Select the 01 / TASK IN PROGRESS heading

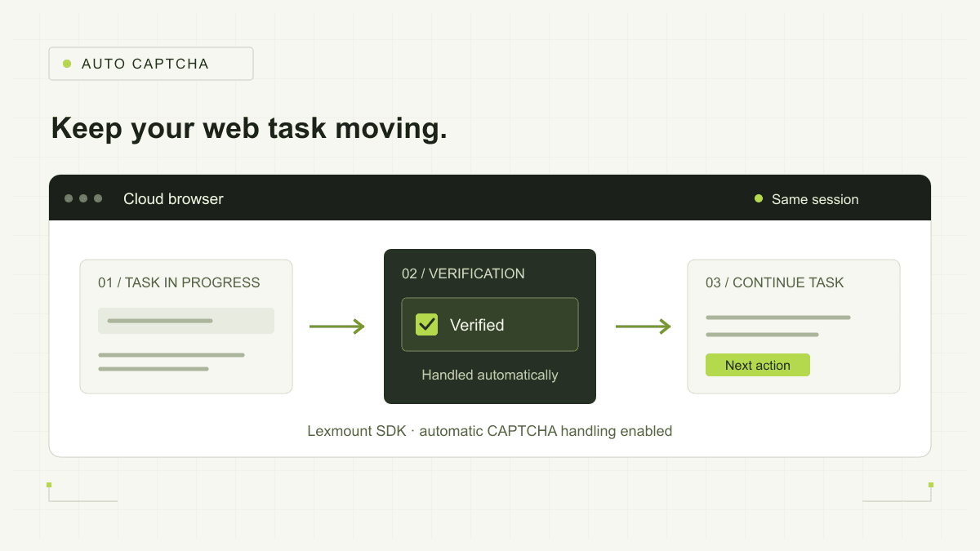pyautogui.click(x=179, y=282)
